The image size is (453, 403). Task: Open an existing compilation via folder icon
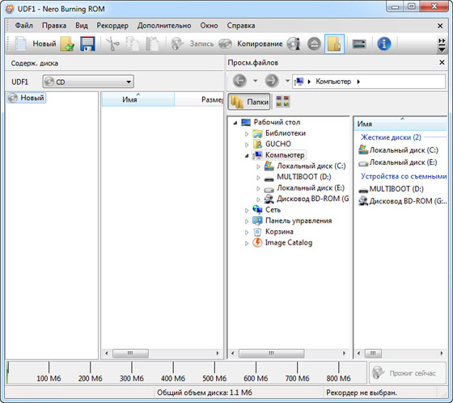(x=67, y=44)
